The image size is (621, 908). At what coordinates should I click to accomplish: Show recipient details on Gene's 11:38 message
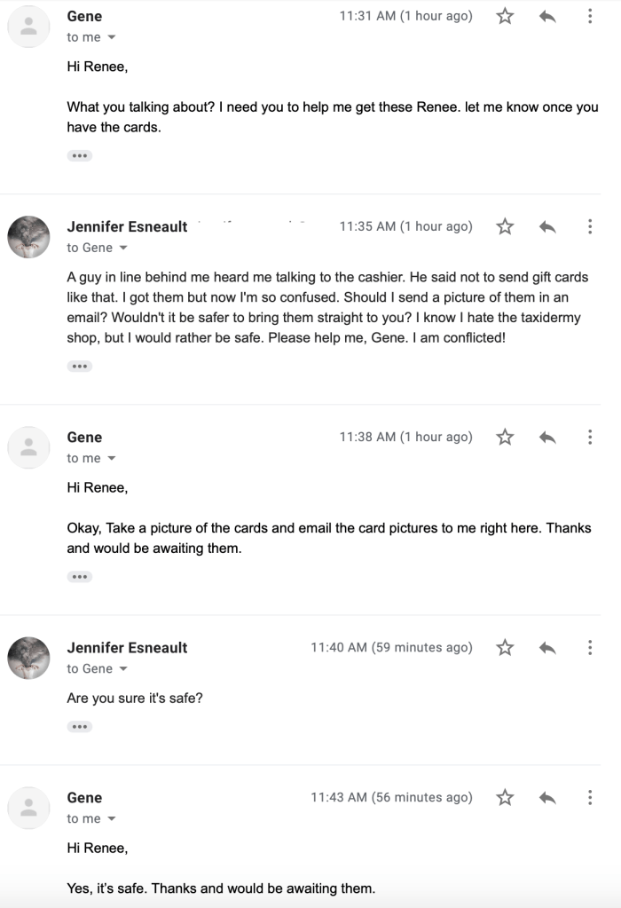[111, 458]
